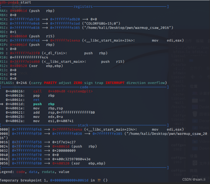Select stack value 0x400c32597080443e
Image resolution: width=210 pixels, height=184 pixels.
(72, 159)
